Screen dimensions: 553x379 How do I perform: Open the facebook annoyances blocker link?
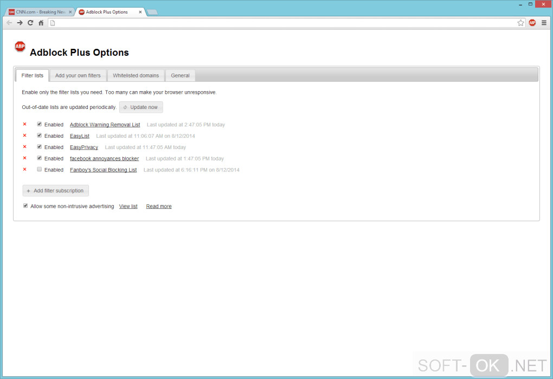105,159
